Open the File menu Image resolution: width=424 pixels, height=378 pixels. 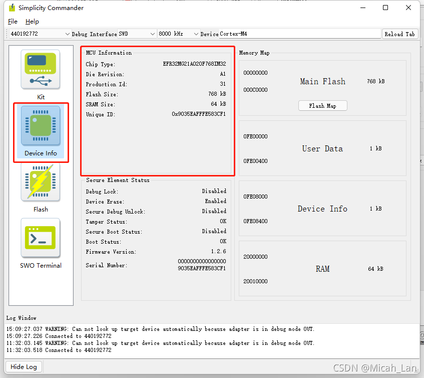point(13,22)
